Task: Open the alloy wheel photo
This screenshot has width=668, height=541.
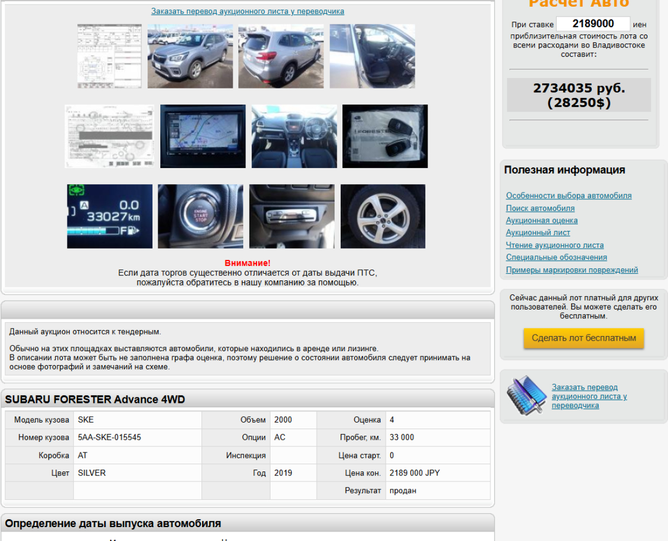Action: [x=383, y=217]
